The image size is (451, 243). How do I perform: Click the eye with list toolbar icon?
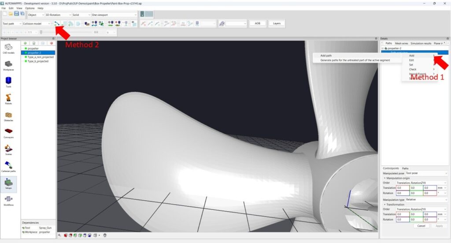pyautogui.click(x=134, y=24)
